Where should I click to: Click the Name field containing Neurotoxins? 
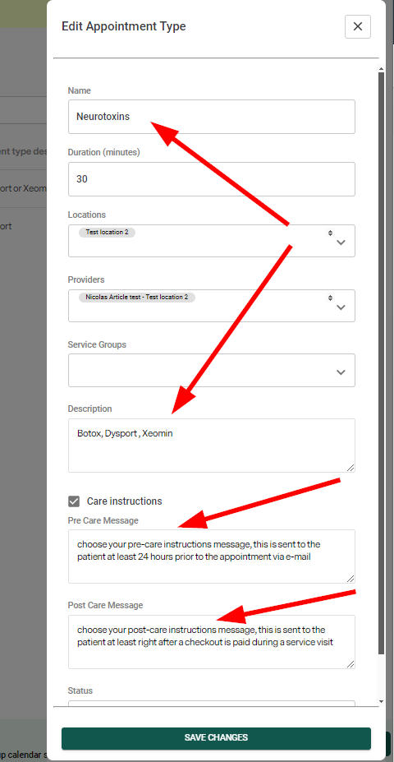point(212,117)
